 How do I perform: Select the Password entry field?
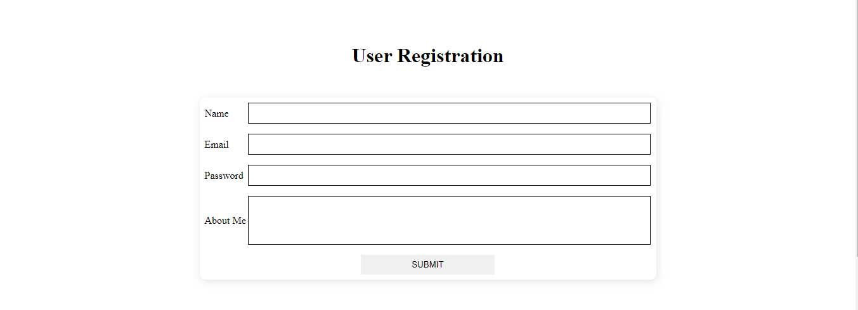[449, 175]
